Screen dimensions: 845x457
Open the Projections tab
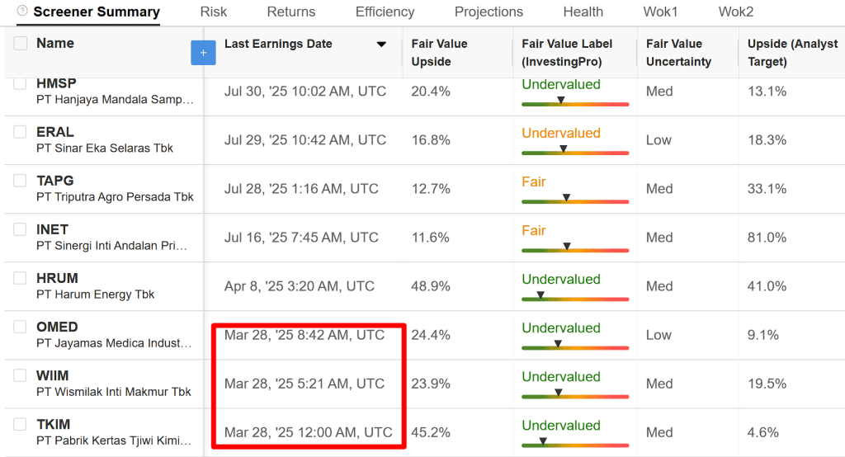click(x=489, y=12)
